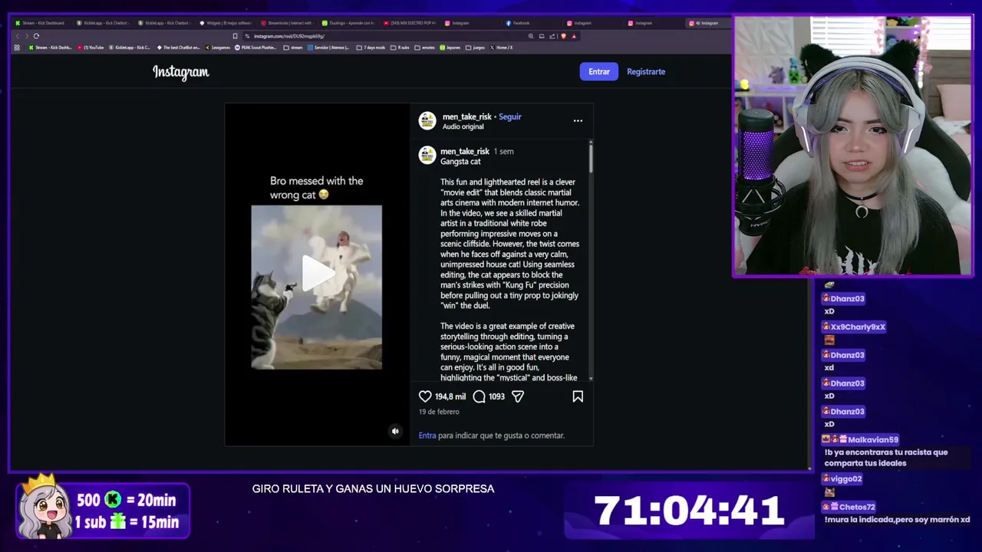Click chat username Chetos72
This screenshot has width=982, height=552.
857,507
